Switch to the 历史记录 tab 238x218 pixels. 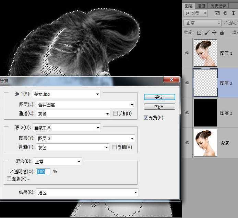point(218,6)
